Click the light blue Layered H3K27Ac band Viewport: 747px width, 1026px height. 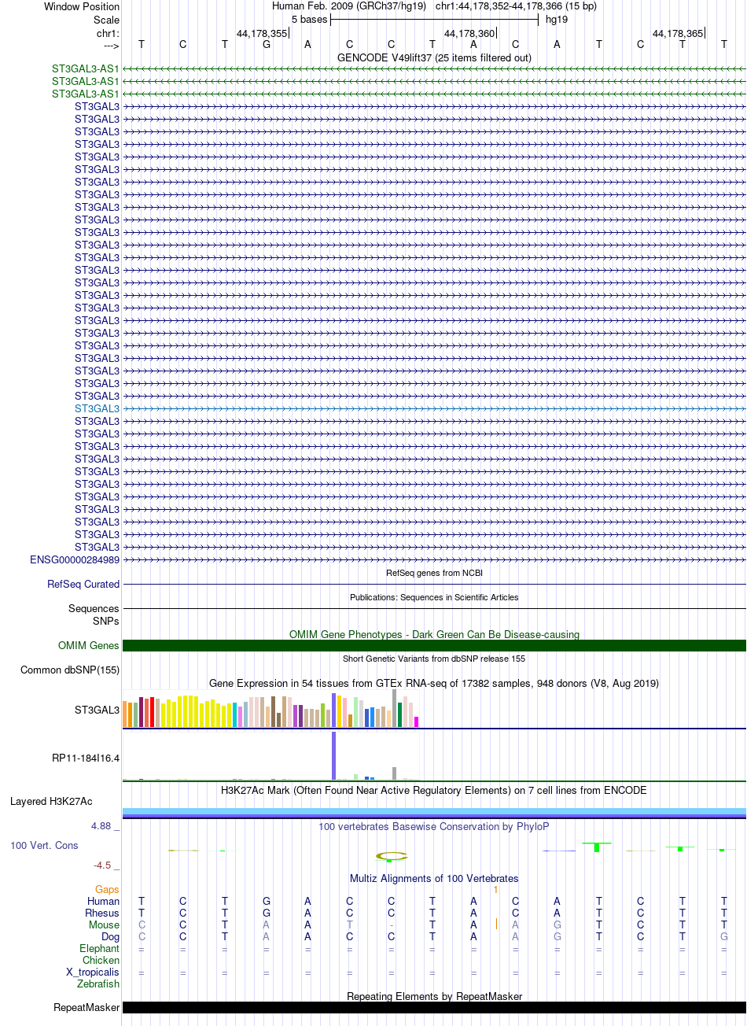pos(434,811)
